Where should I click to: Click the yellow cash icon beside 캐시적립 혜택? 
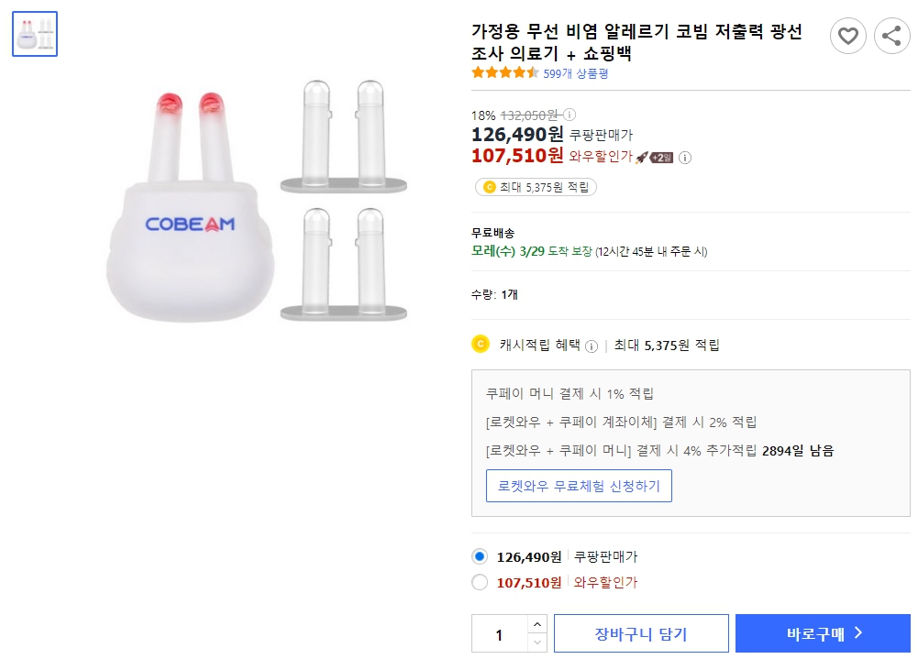[481, 346]
